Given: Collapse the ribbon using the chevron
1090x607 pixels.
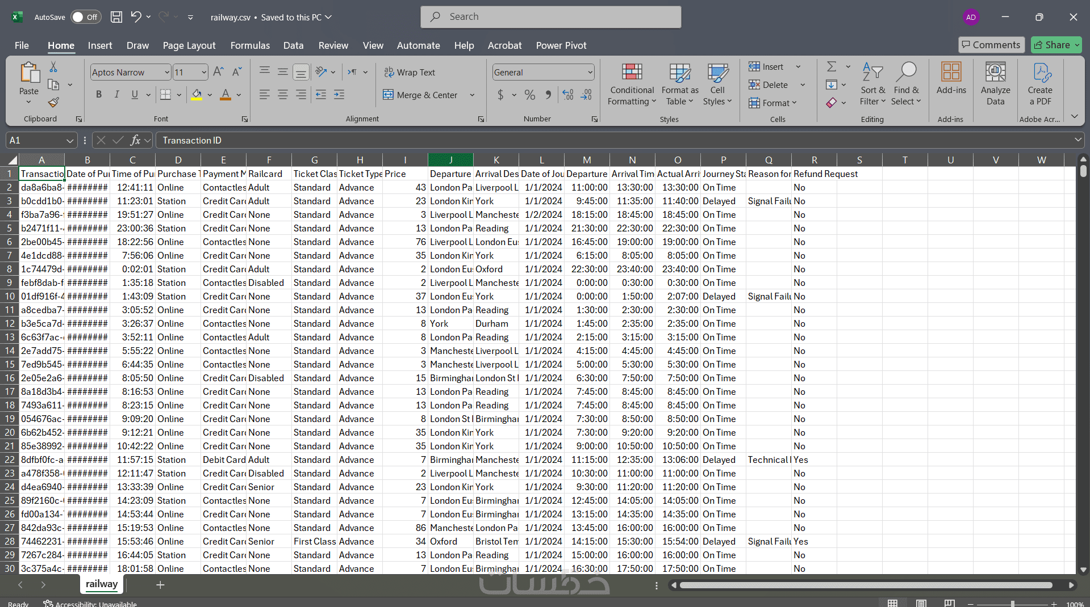Looking at the screenshot, I should 1075,117.
